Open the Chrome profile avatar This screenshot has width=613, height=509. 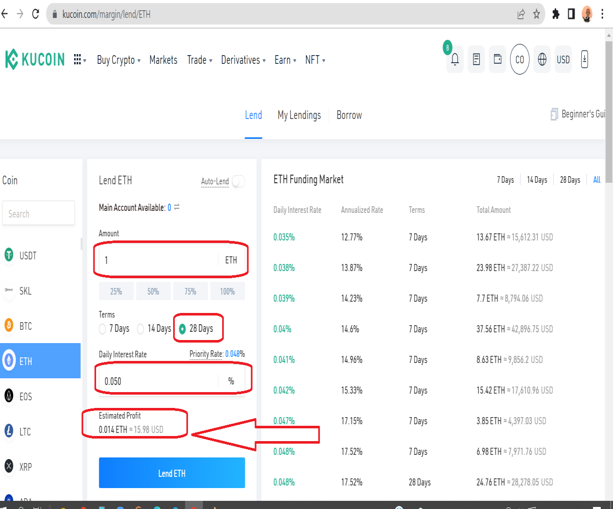pos(587,14)
